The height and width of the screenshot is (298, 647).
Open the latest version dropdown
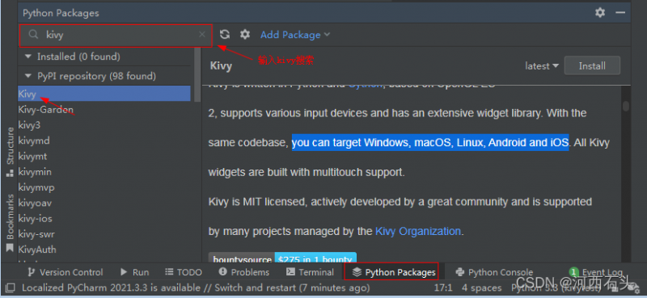pos(542,66)
